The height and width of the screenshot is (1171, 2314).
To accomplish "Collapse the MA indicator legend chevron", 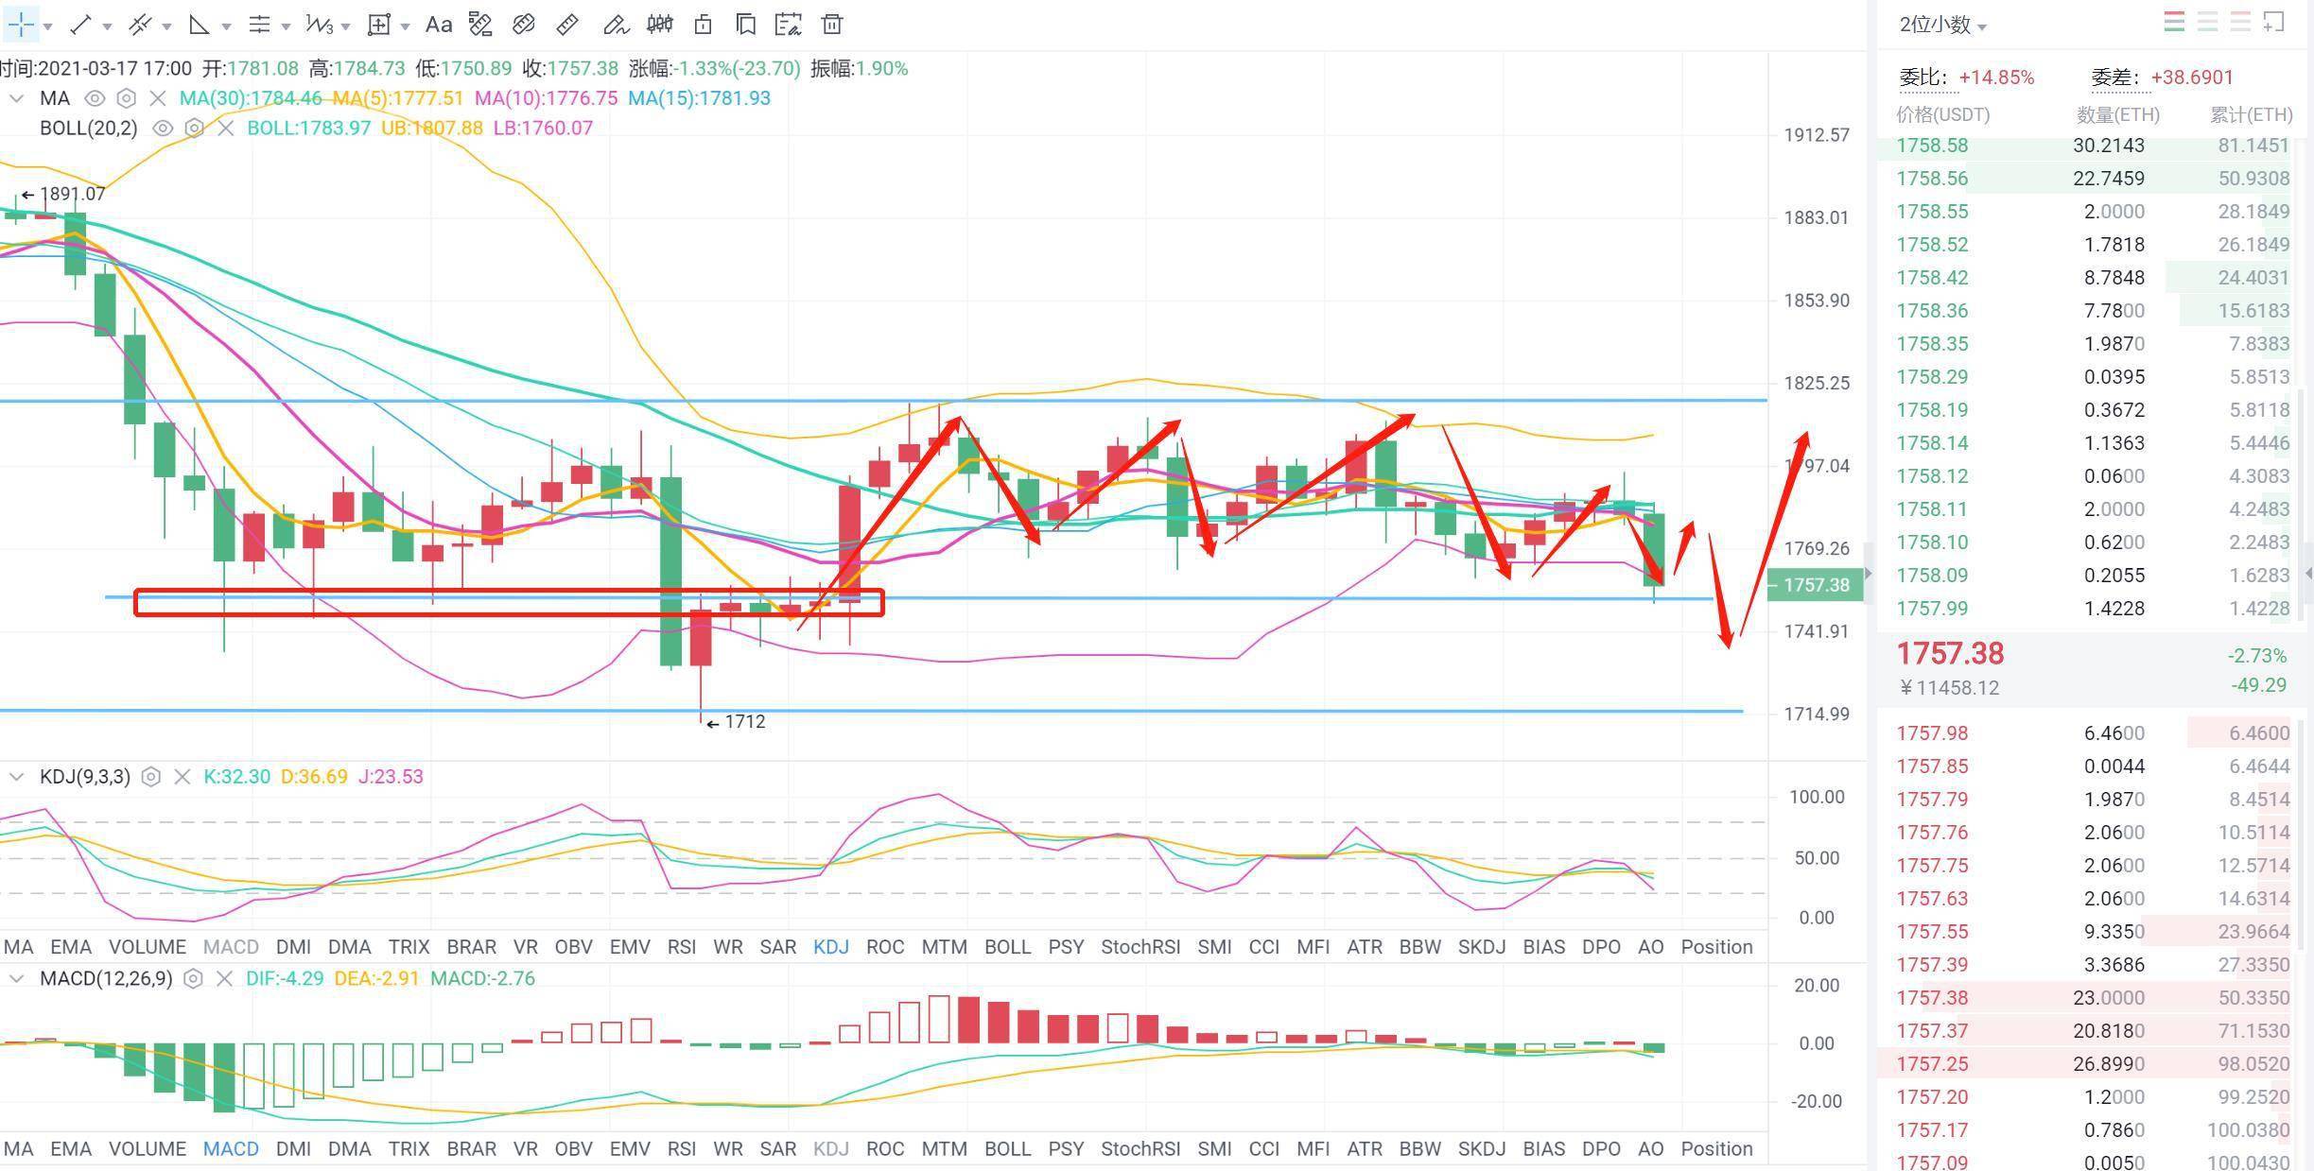I will 16,98.
